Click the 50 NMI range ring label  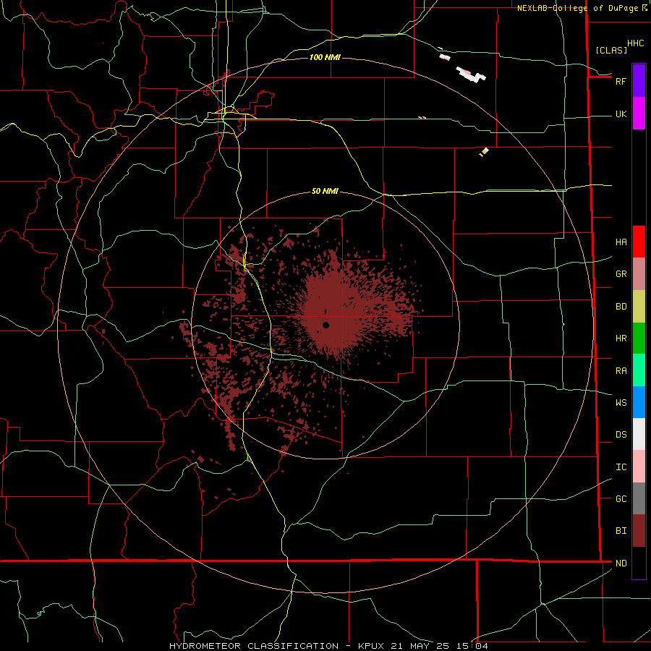click(x=325, y=191)
